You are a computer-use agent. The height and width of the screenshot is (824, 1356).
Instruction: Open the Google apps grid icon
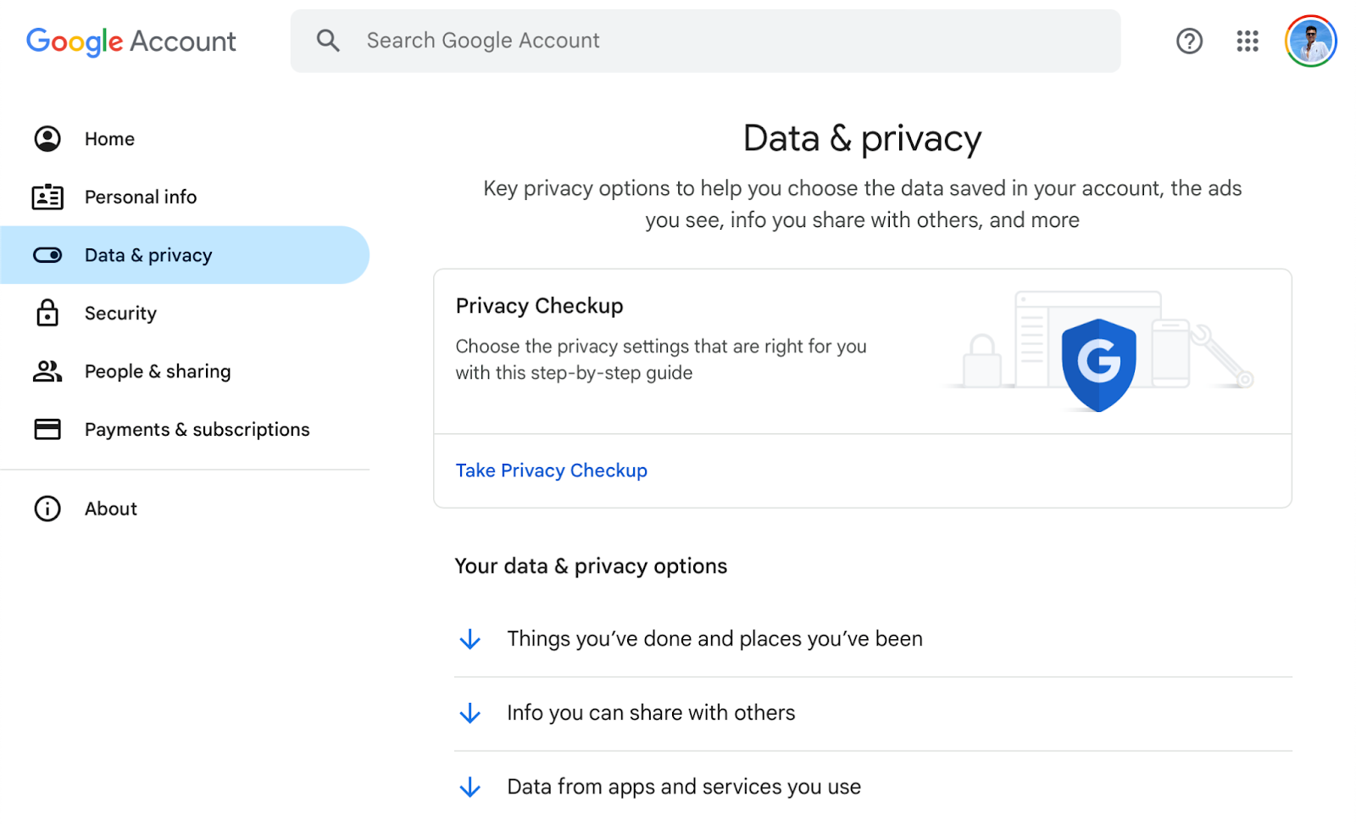pyautogui.click(x=1247, y=41)
